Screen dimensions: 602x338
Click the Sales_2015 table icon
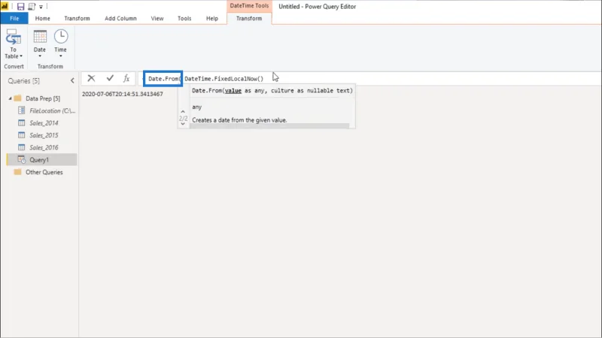point(22,135)
